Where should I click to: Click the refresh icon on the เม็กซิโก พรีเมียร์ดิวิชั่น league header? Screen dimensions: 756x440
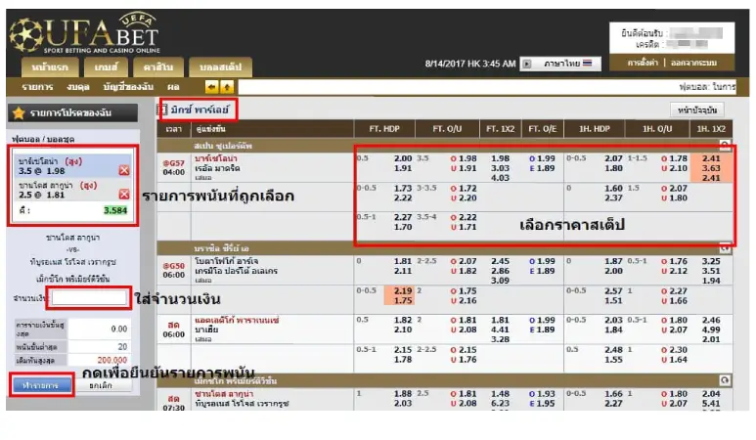pos(725,380)
